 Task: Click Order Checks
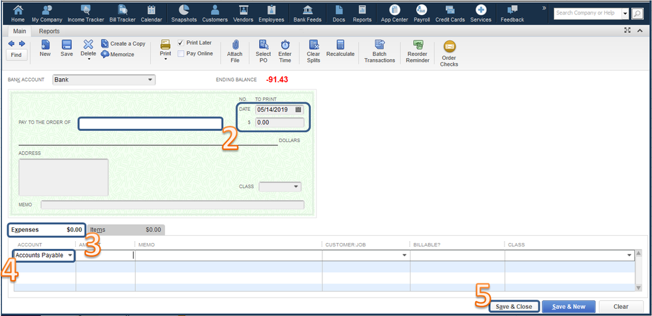(x=449, y=53)
